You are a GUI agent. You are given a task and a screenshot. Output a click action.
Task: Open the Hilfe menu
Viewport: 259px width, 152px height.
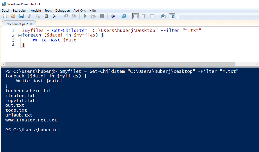(92, 11)
